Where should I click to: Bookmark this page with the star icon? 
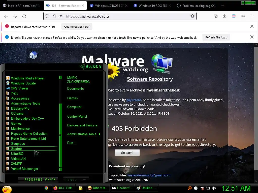click(x=192, y=16)
